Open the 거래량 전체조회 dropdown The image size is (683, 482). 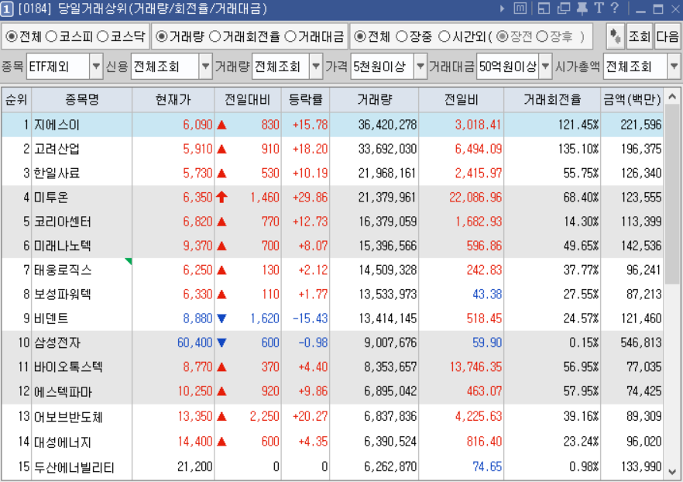pos(316,66)
